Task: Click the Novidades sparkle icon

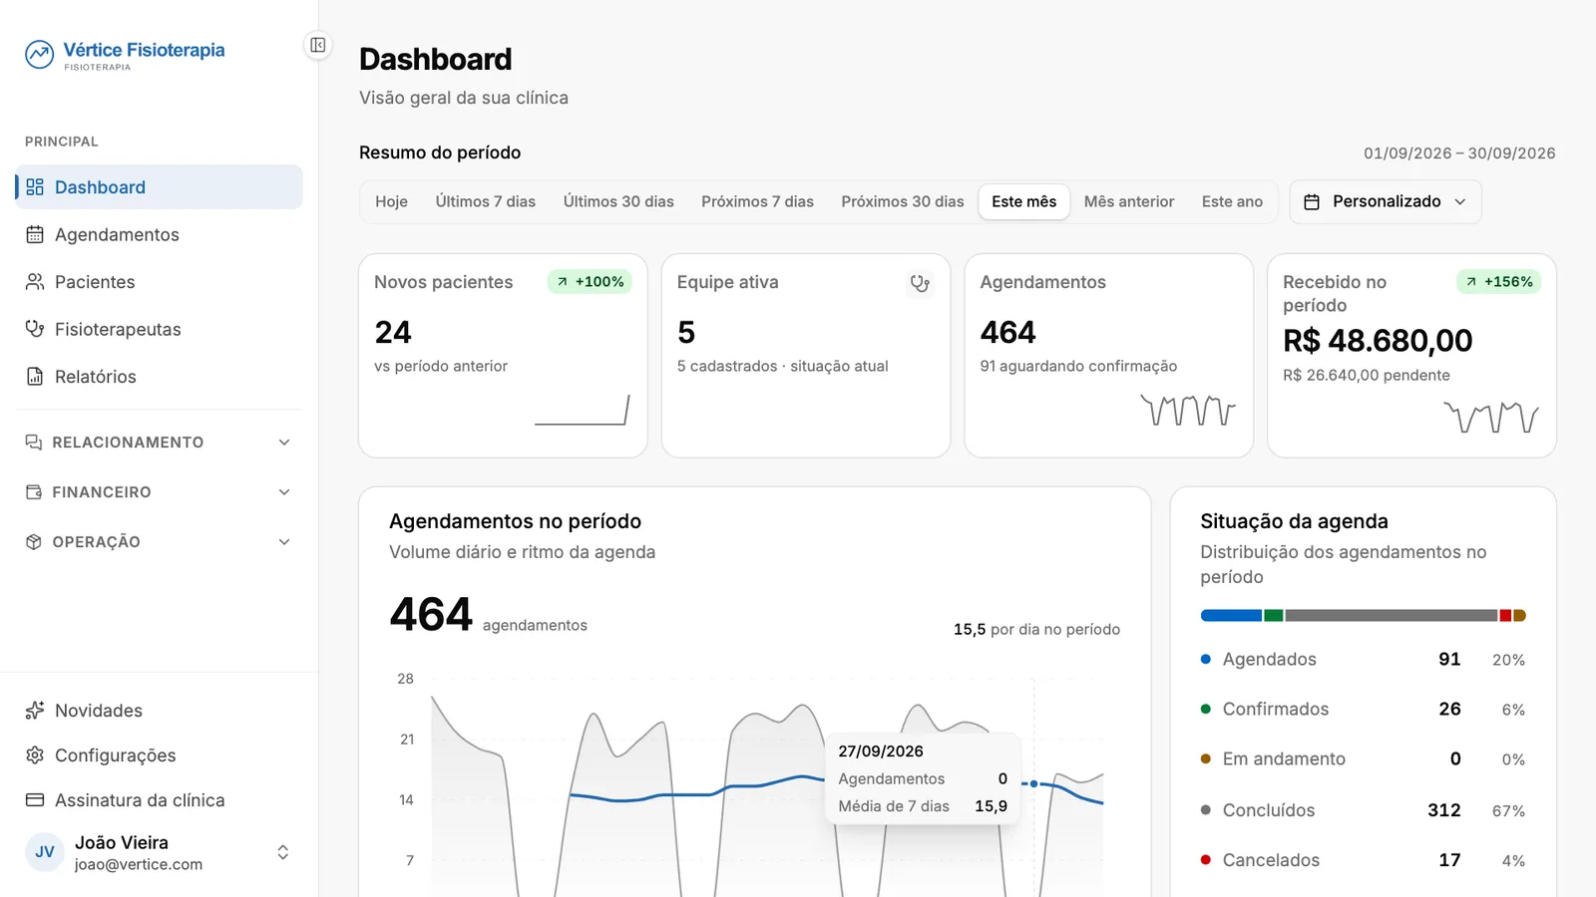Action: point(35,711)
